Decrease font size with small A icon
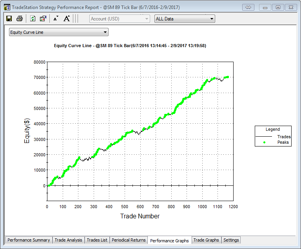 tap(56, 18)
